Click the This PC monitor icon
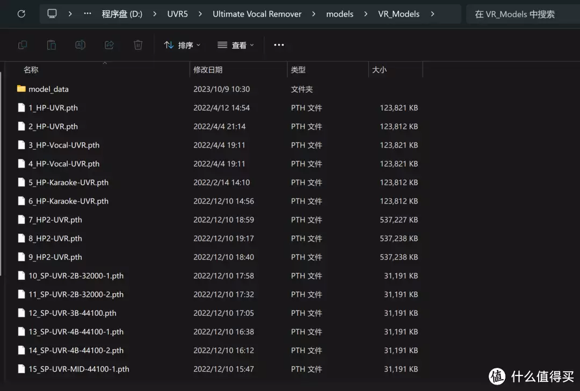580x391 pixels. 52,14
